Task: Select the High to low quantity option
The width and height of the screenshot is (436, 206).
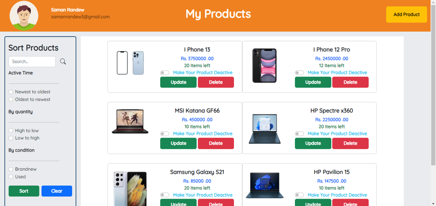Action: tap(11, 130)
